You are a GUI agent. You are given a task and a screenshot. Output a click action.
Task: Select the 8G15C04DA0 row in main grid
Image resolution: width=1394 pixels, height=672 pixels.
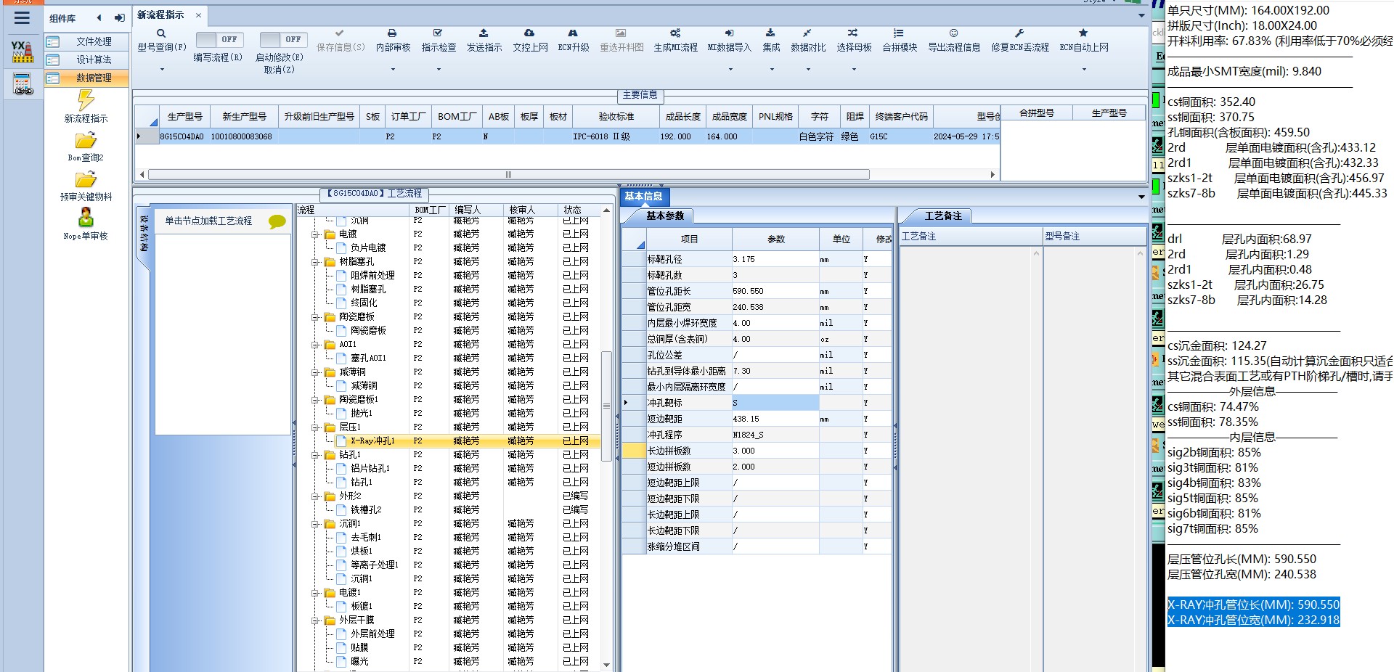pos(568,136)
